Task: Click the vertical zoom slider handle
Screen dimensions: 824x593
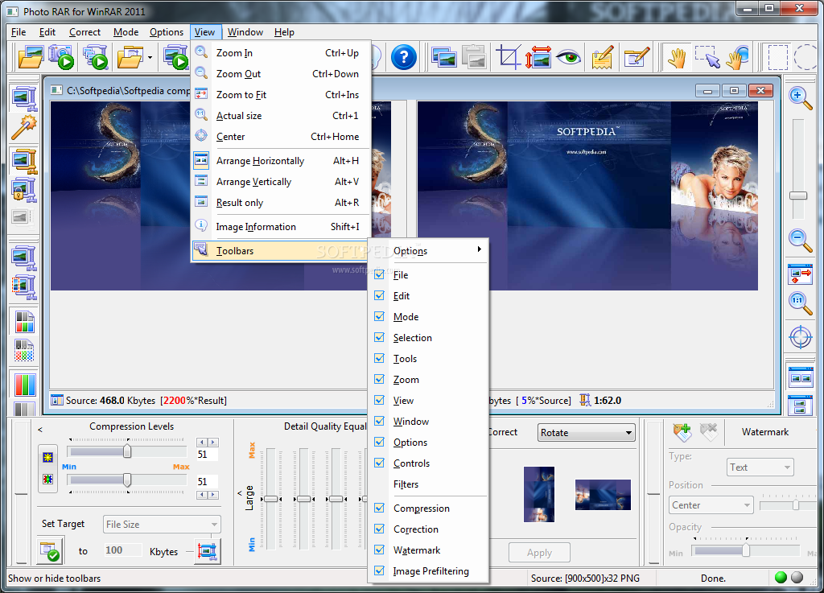Action: (x=798, y=196)
